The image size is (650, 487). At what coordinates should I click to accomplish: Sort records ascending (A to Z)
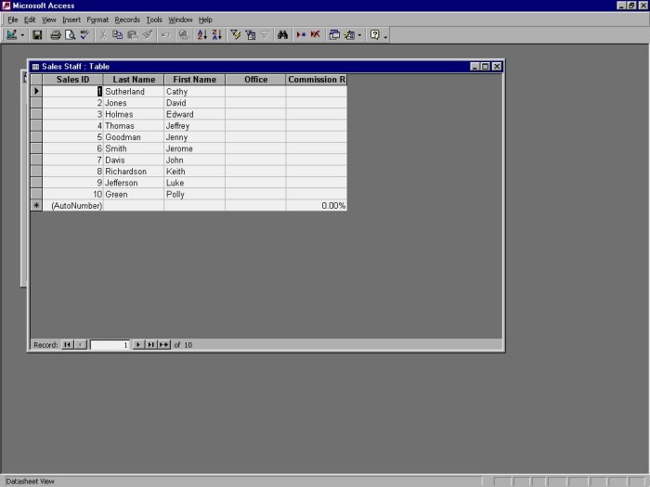pyautogui.click(x=201, y=35)
